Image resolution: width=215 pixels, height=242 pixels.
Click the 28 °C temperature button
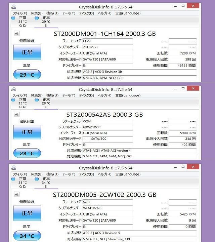point(27,153)
